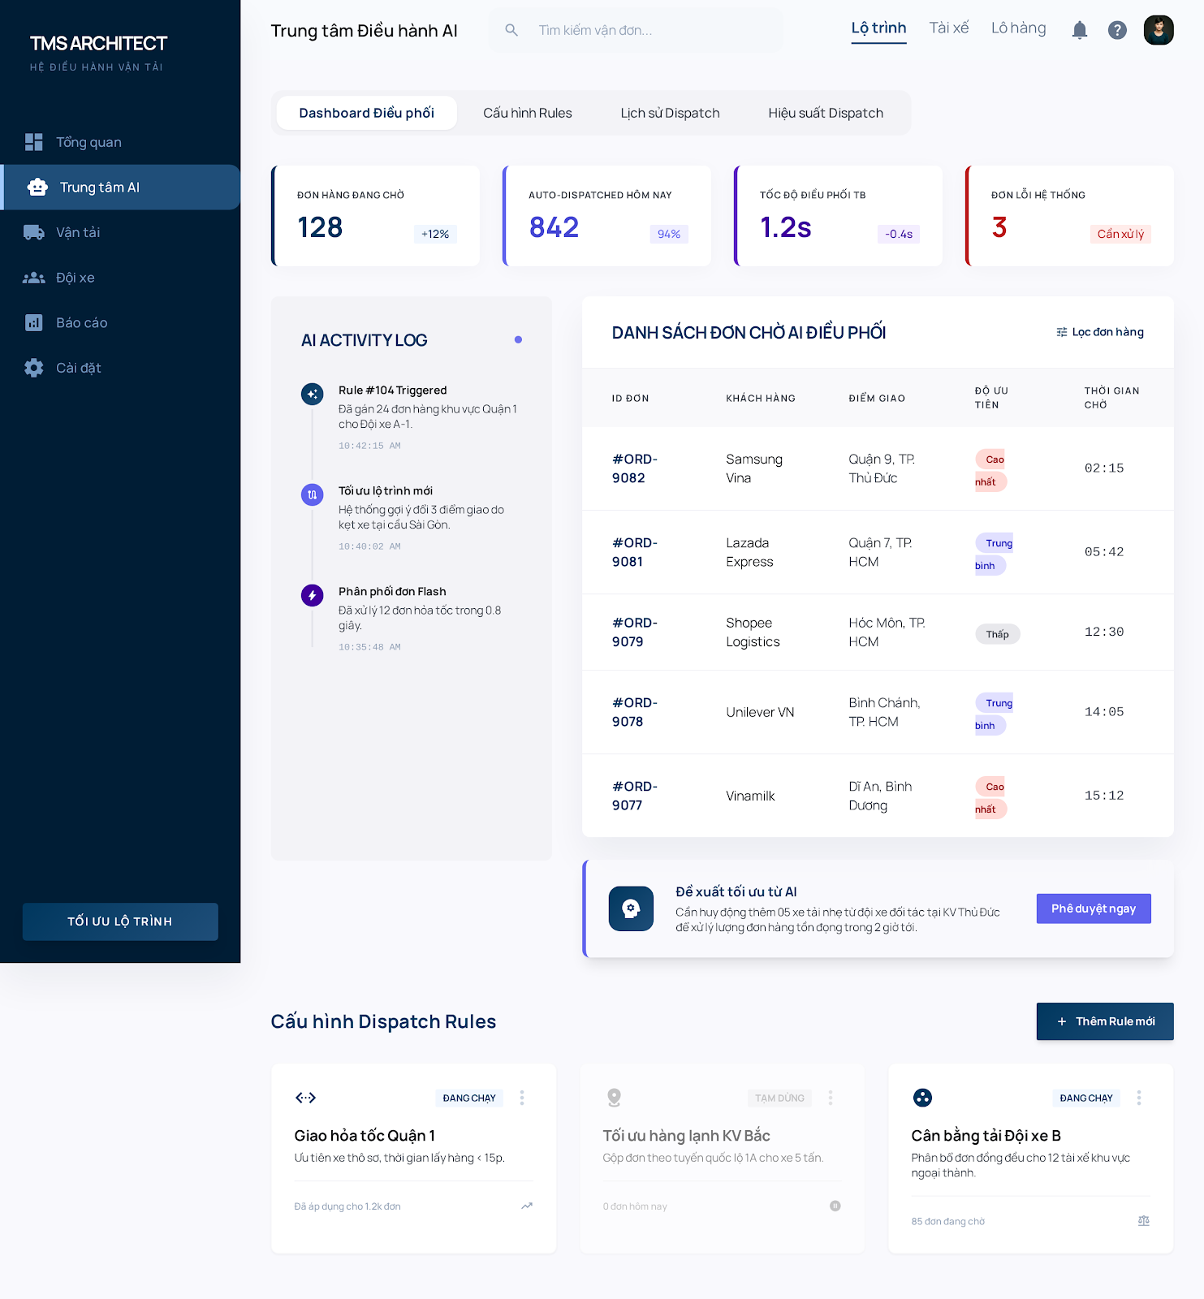The width and height of the screenshot is (1204, 1299).
Task: Click the Vận tải truck icon
Action: [x=33, y=232]
